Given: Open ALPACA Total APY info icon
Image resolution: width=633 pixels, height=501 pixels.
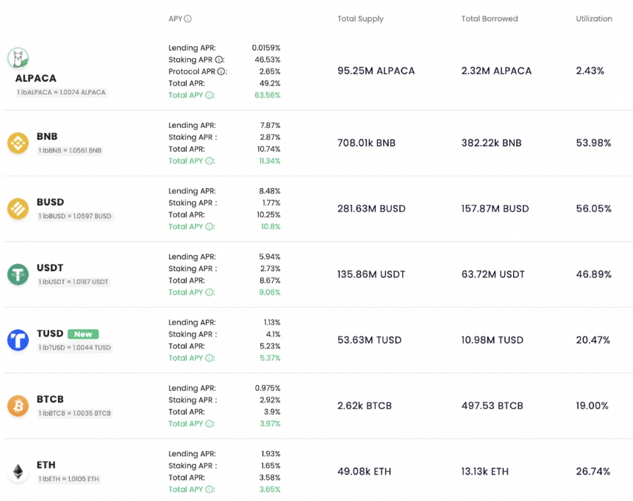Looking at the screenshot, I should [209, 95].
